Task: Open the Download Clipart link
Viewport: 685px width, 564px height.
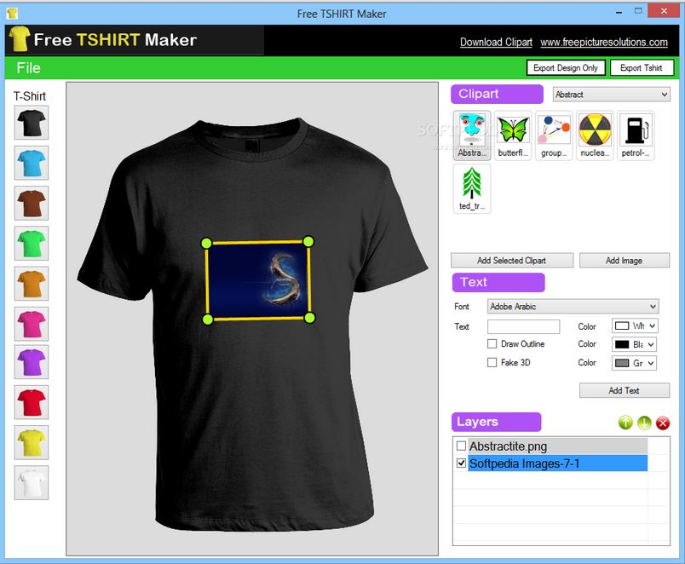Action: [496, 42]
